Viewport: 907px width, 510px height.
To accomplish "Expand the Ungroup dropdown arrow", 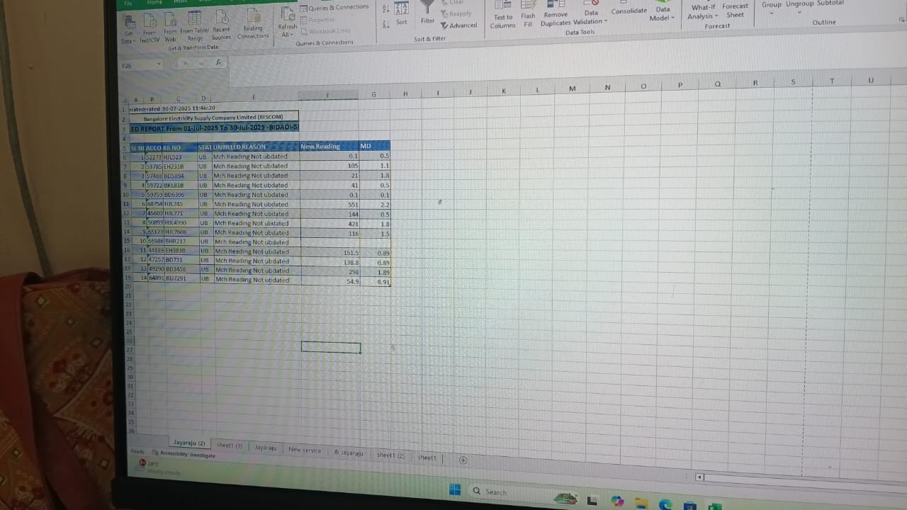I will pos(800,12).
